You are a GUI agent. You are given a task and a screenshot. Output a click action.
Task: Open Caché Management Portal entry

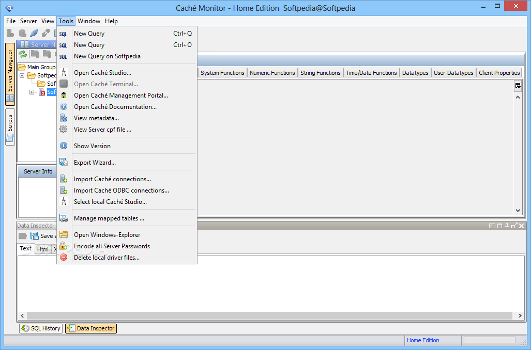coord(127,96)
